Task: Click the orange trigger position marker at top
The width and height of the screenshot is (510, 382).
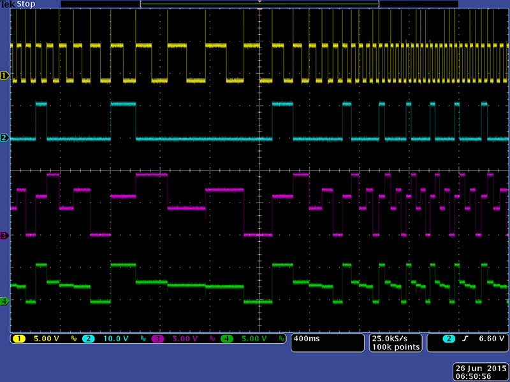Action: [x=259, y=2]
